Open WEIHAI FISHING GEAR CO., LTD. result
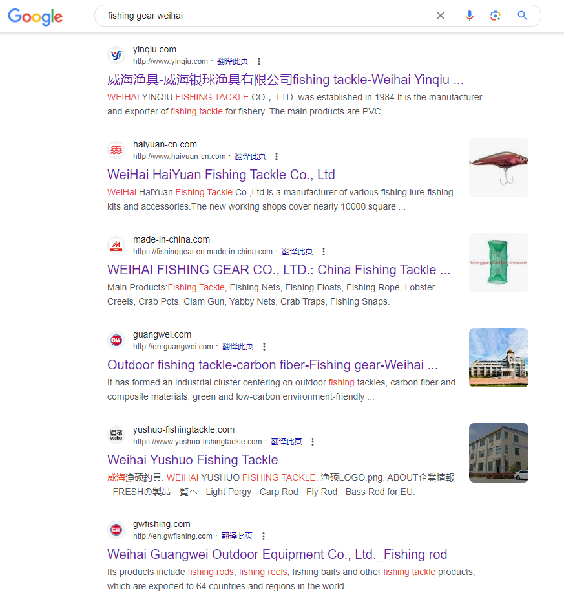This screenshot has width=564, height=597. [278, 270]
